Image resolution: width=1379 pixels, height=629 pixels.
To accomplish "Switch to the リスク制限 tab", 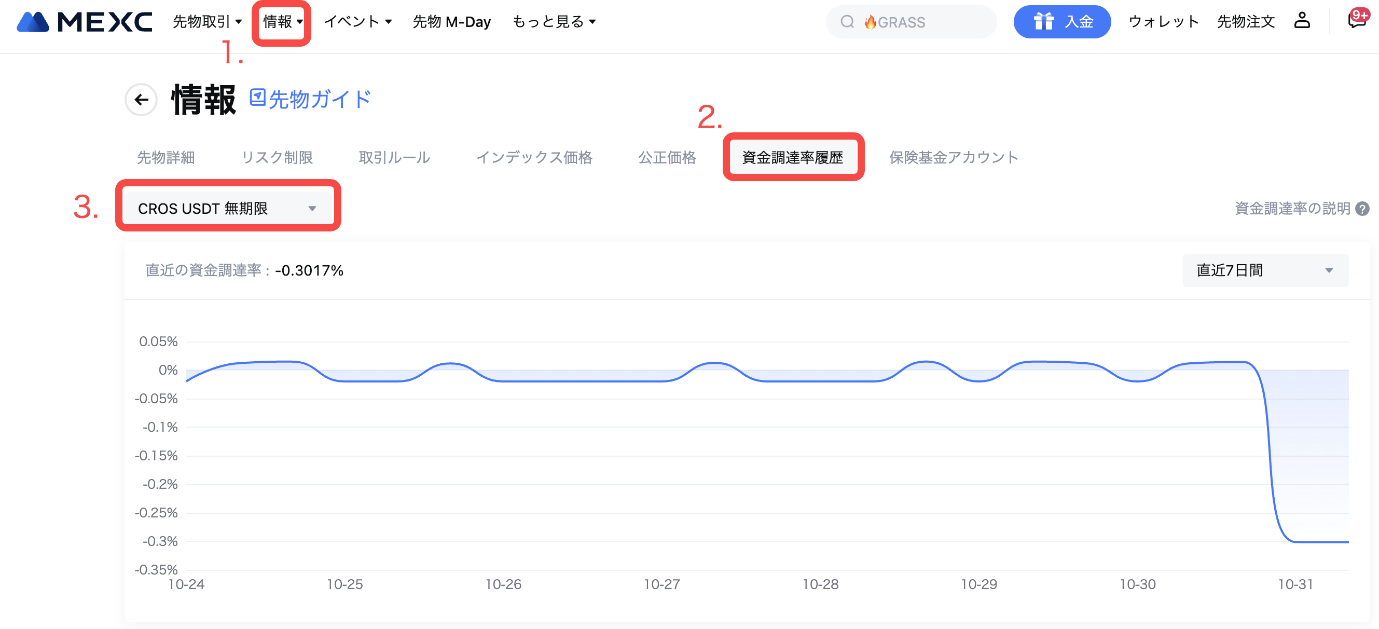I will click(x=277, y=157).
